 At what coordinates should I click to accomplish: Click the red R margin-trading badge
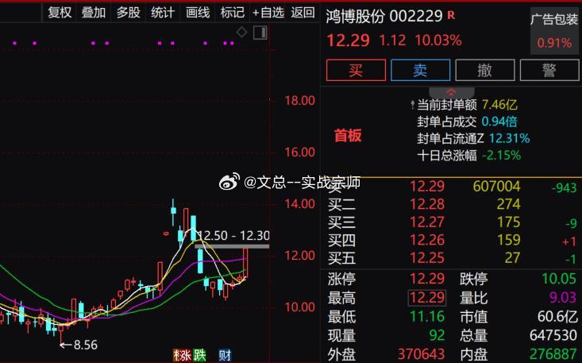tap(451, 15)
